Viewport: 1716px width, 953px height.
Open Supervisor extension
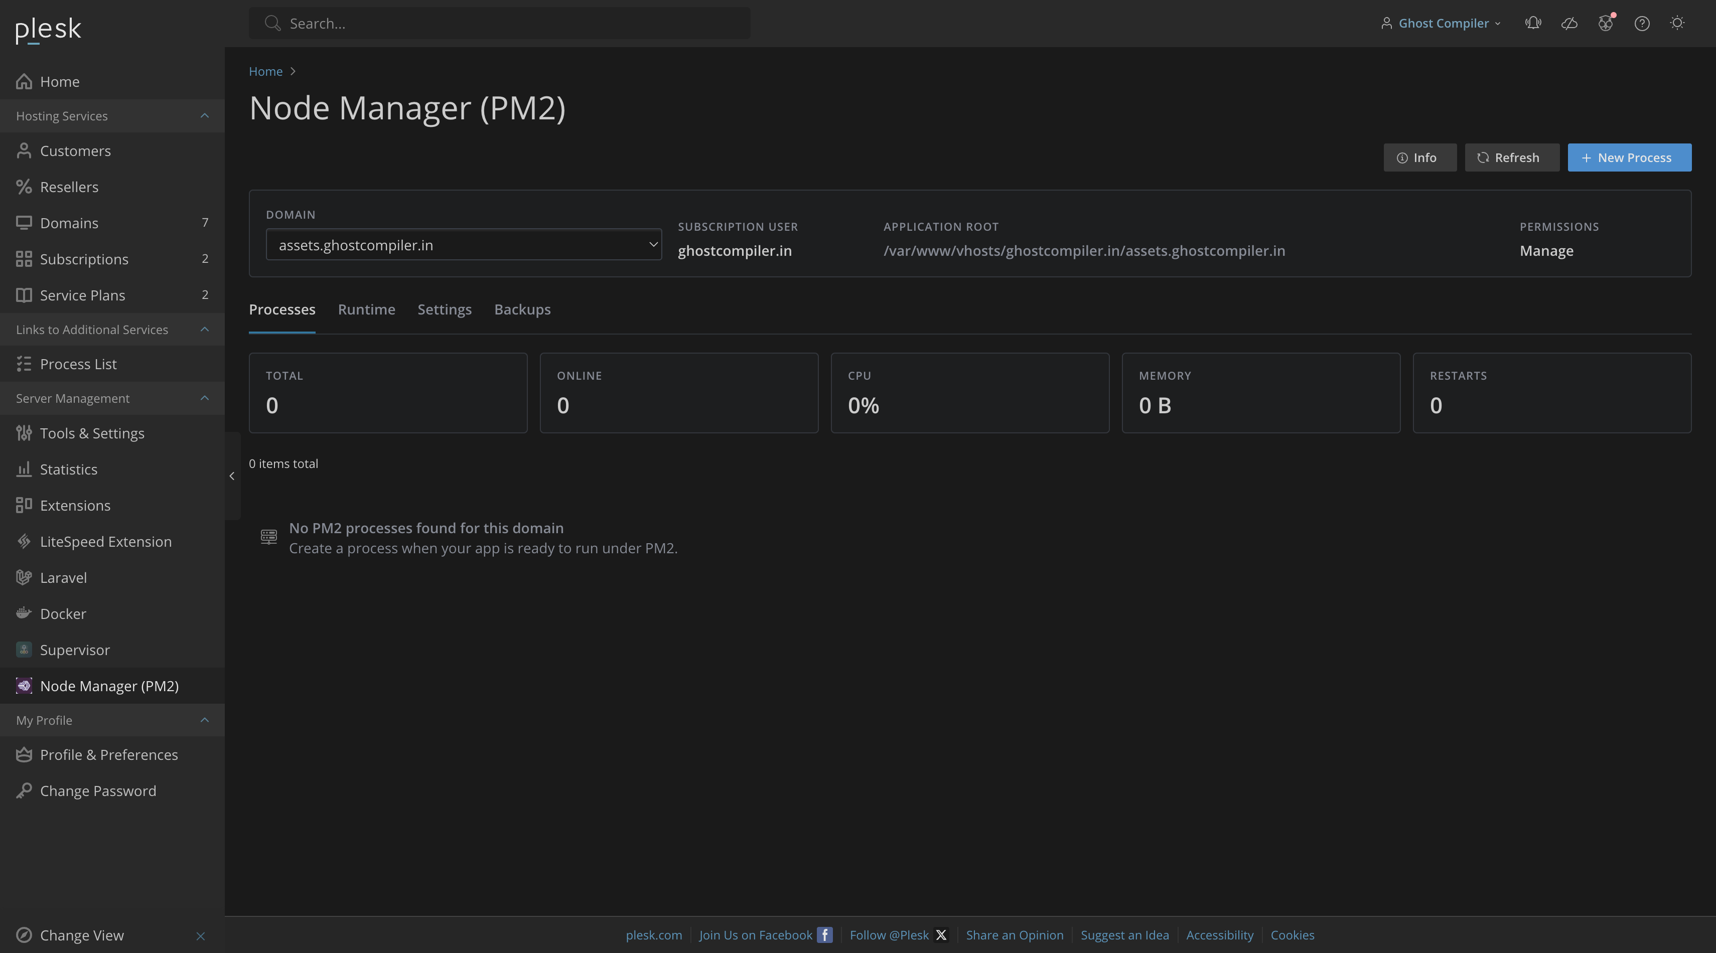click(x=112, y=650)
